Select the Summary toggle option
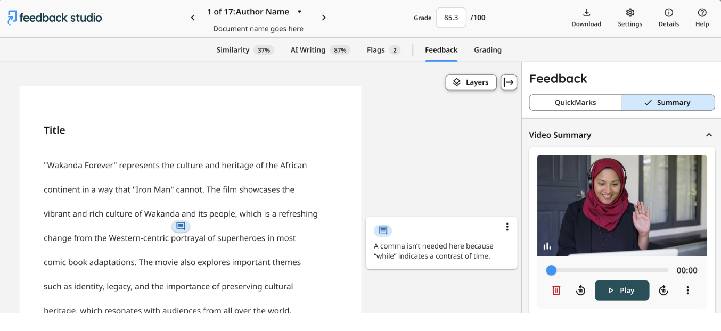Viewport: 721px width, 331px height. coord(668,103)
